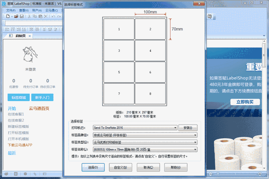Click the cursor pointer icon in status bar
The height and width of the screenshot is (179, 269).
(35, 174)
